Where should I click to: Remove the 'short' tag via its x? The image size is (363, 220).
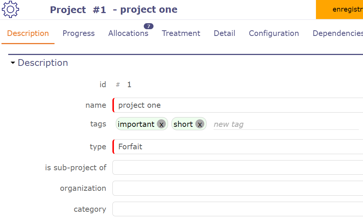(x=200, y=124)
